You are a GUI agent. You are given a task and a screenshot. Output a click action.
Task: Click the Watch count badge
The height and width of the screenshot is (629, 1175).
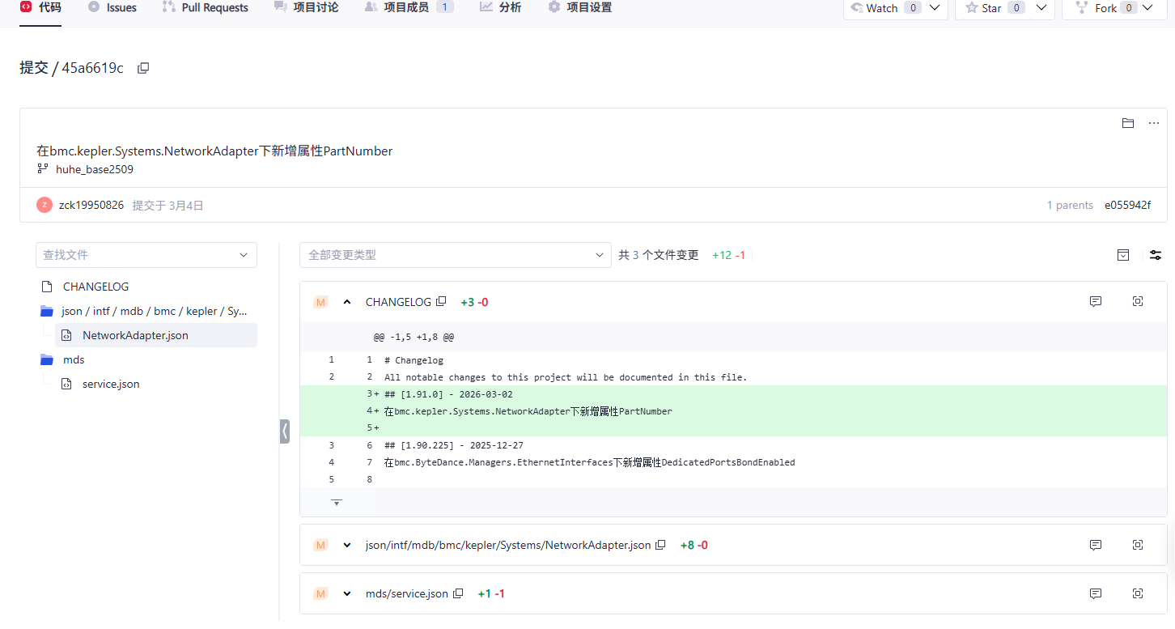tap(913, 8)
